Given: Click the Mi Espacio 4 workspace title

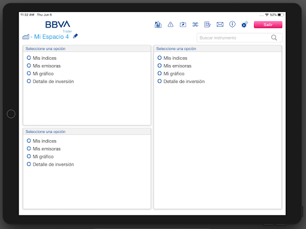Looking at the screenshot, I should point(51,36).
